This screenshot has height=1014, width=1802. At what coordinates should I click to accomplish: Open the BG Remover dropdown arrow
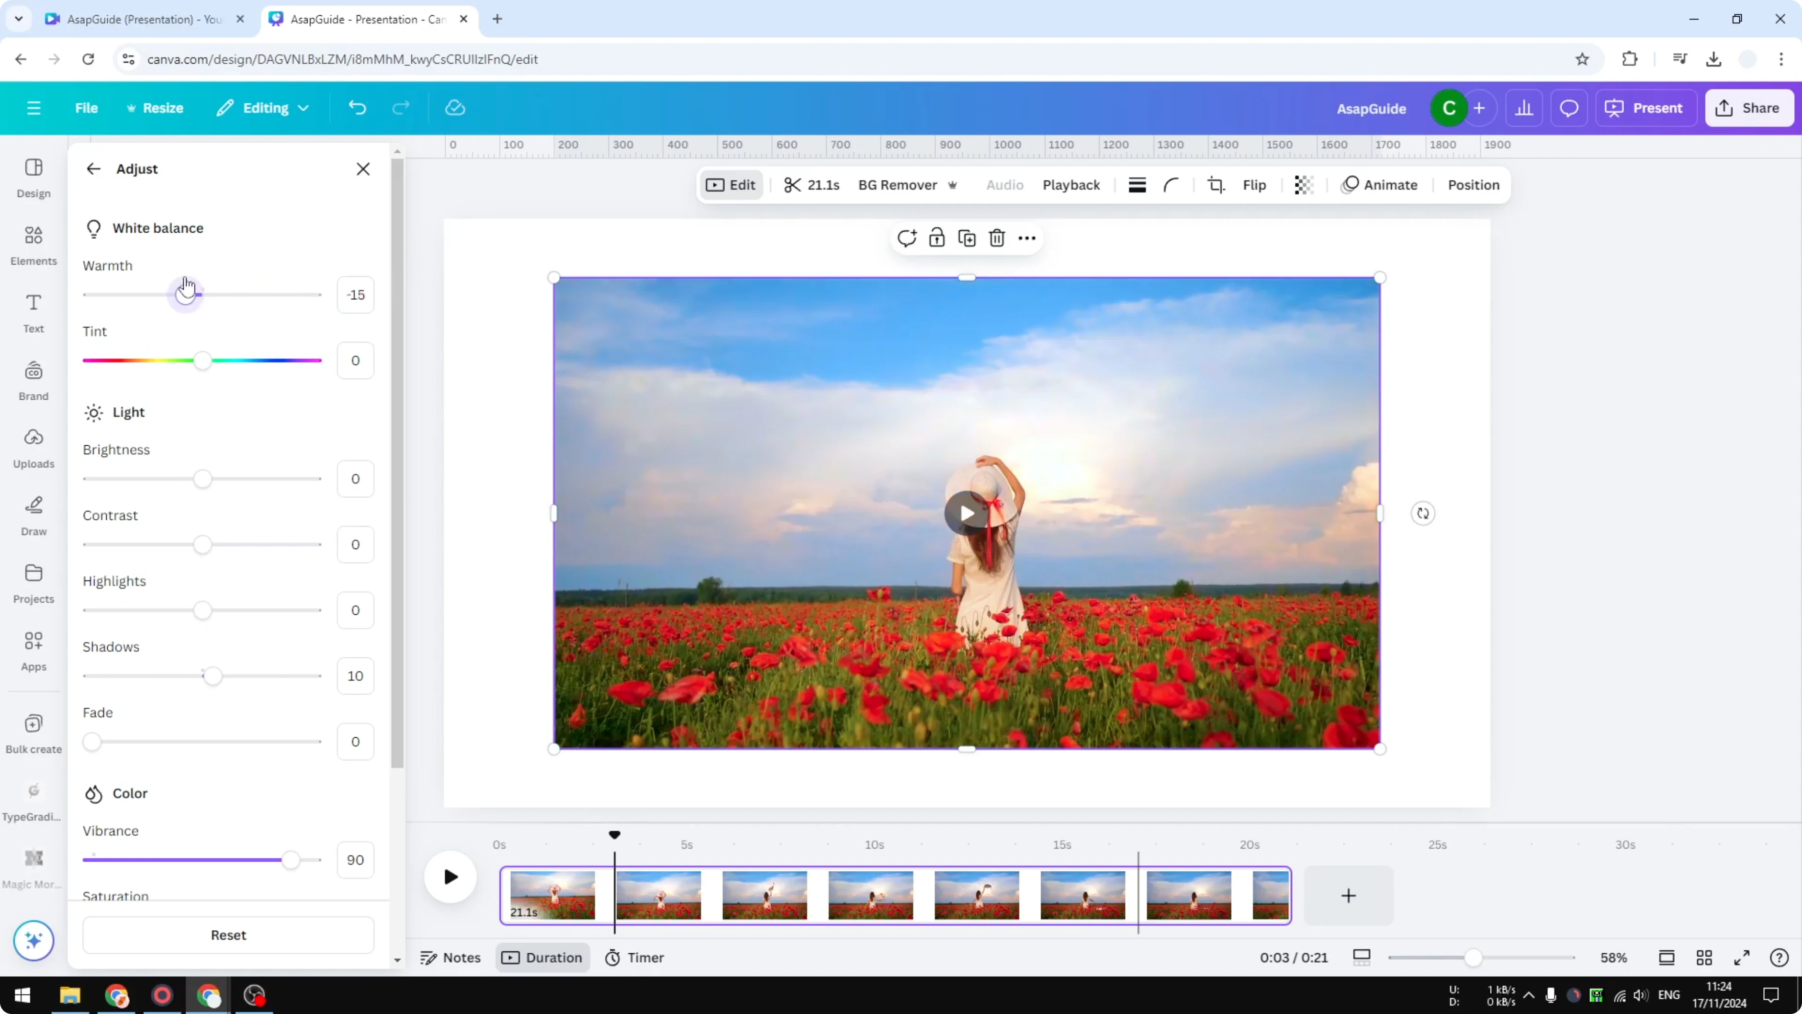(953, 186)
